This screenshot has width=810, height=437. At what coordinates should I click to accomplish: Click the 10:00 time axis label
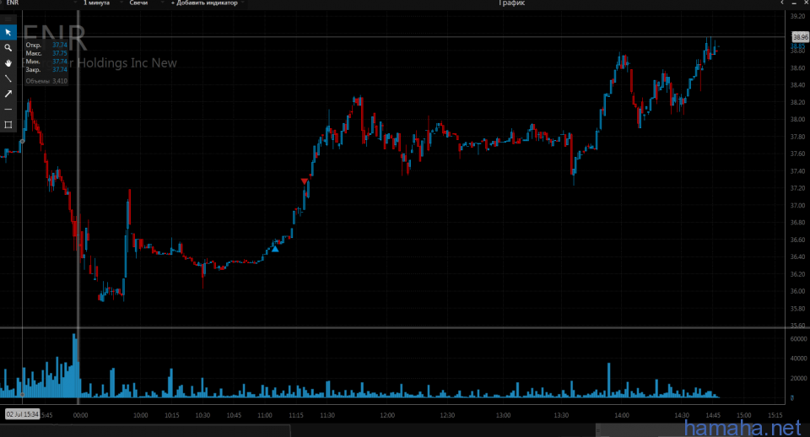[141, 415]
